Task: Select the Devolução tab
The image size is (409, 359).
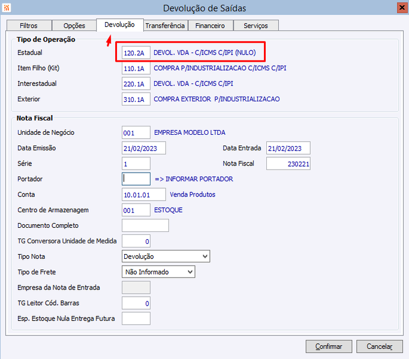Action: pos(120,25)
